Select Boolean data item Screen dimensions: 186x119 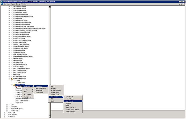pos(56,88)
